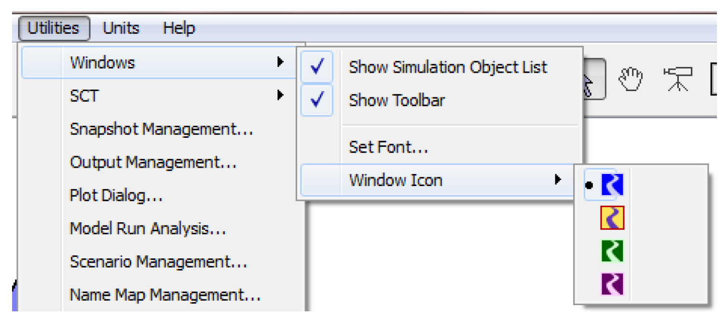Open the Utilities menu

[x=54, y=28]
